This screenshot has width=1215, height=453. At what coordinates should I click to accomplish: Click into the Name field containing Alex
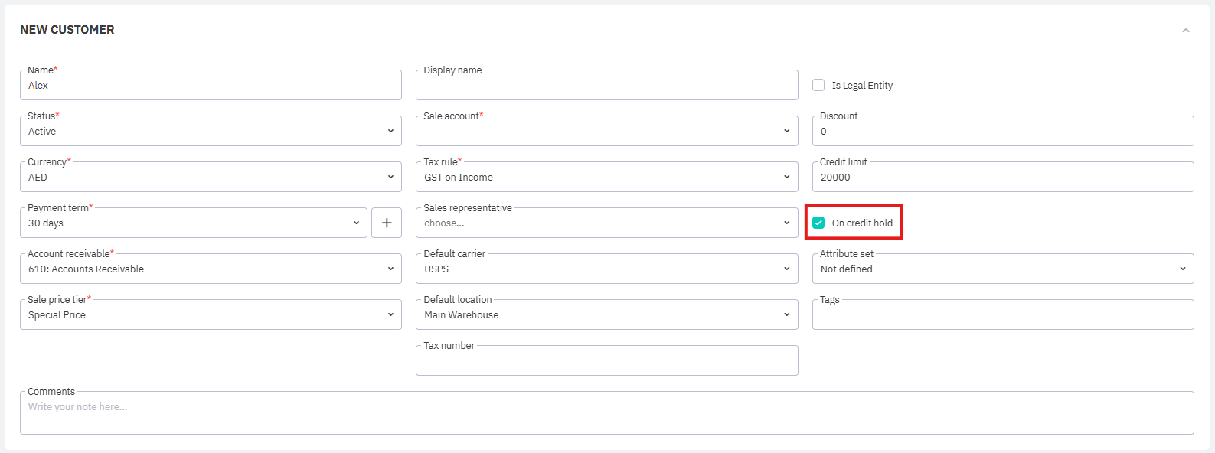211,85
